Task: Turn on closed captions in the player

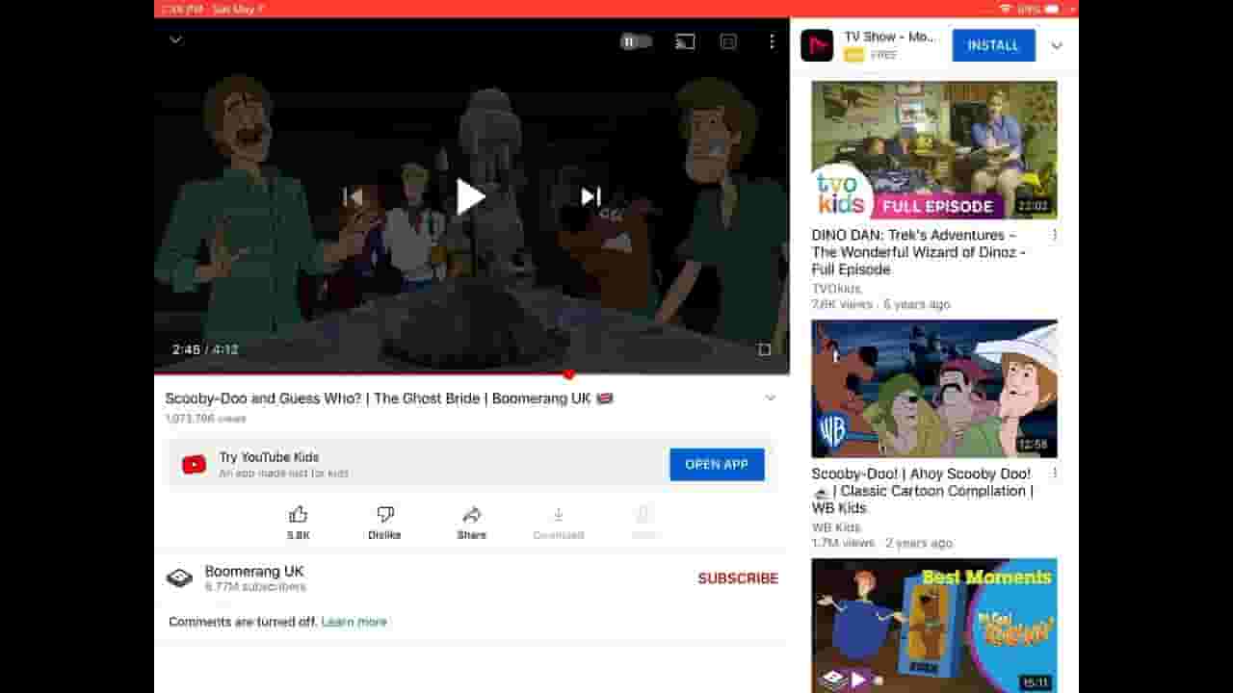Action: (728, 41)
